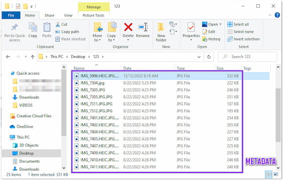
Task: Switch to the Home ribbon tab
Action: click(30, 16)
